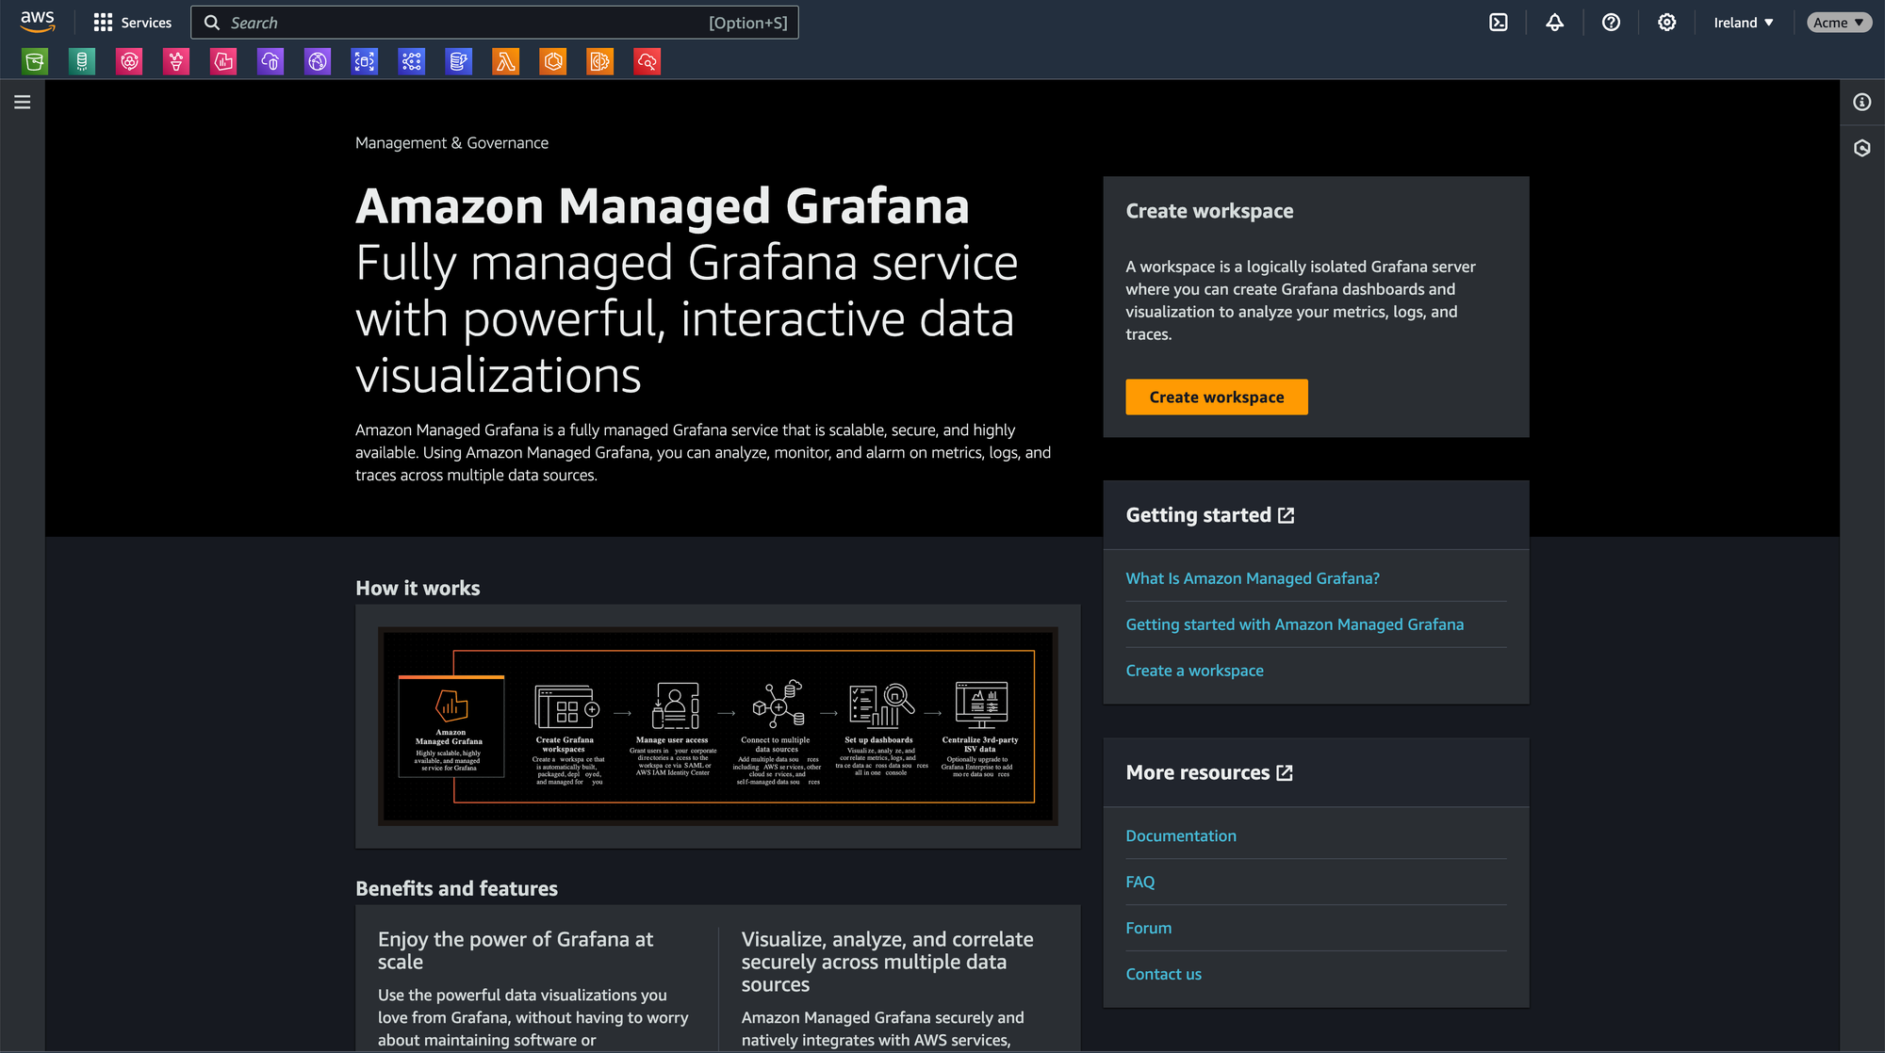Image resolution: width=1885 pixels, height=1053 pixels.
Task: Click the notifications bell icon
Action: pos(1554,23)
